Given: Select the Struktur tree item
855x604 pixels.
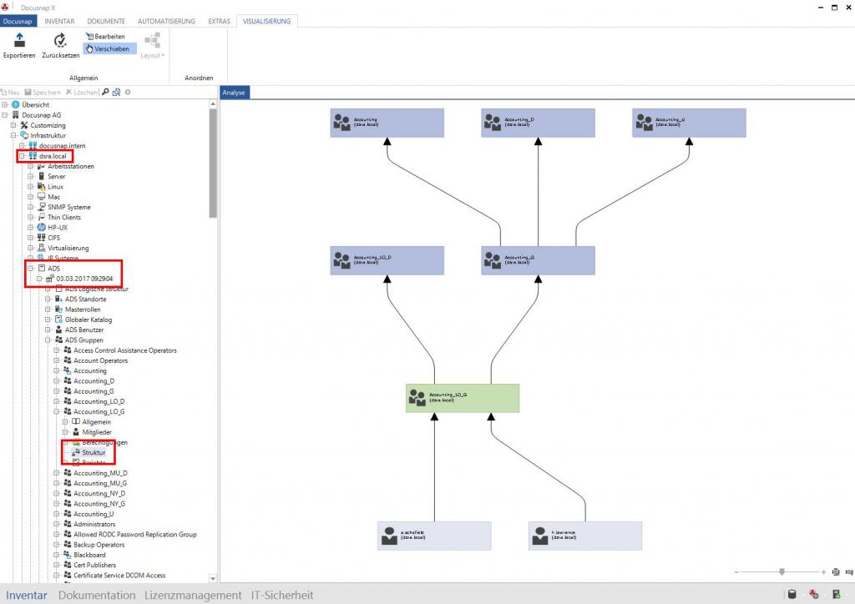Looking at the screenshot, I should (x=94, y=453).
